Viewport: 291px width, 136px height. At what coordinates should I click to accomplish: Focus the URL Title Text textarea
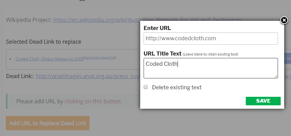[x=211, y=68]
